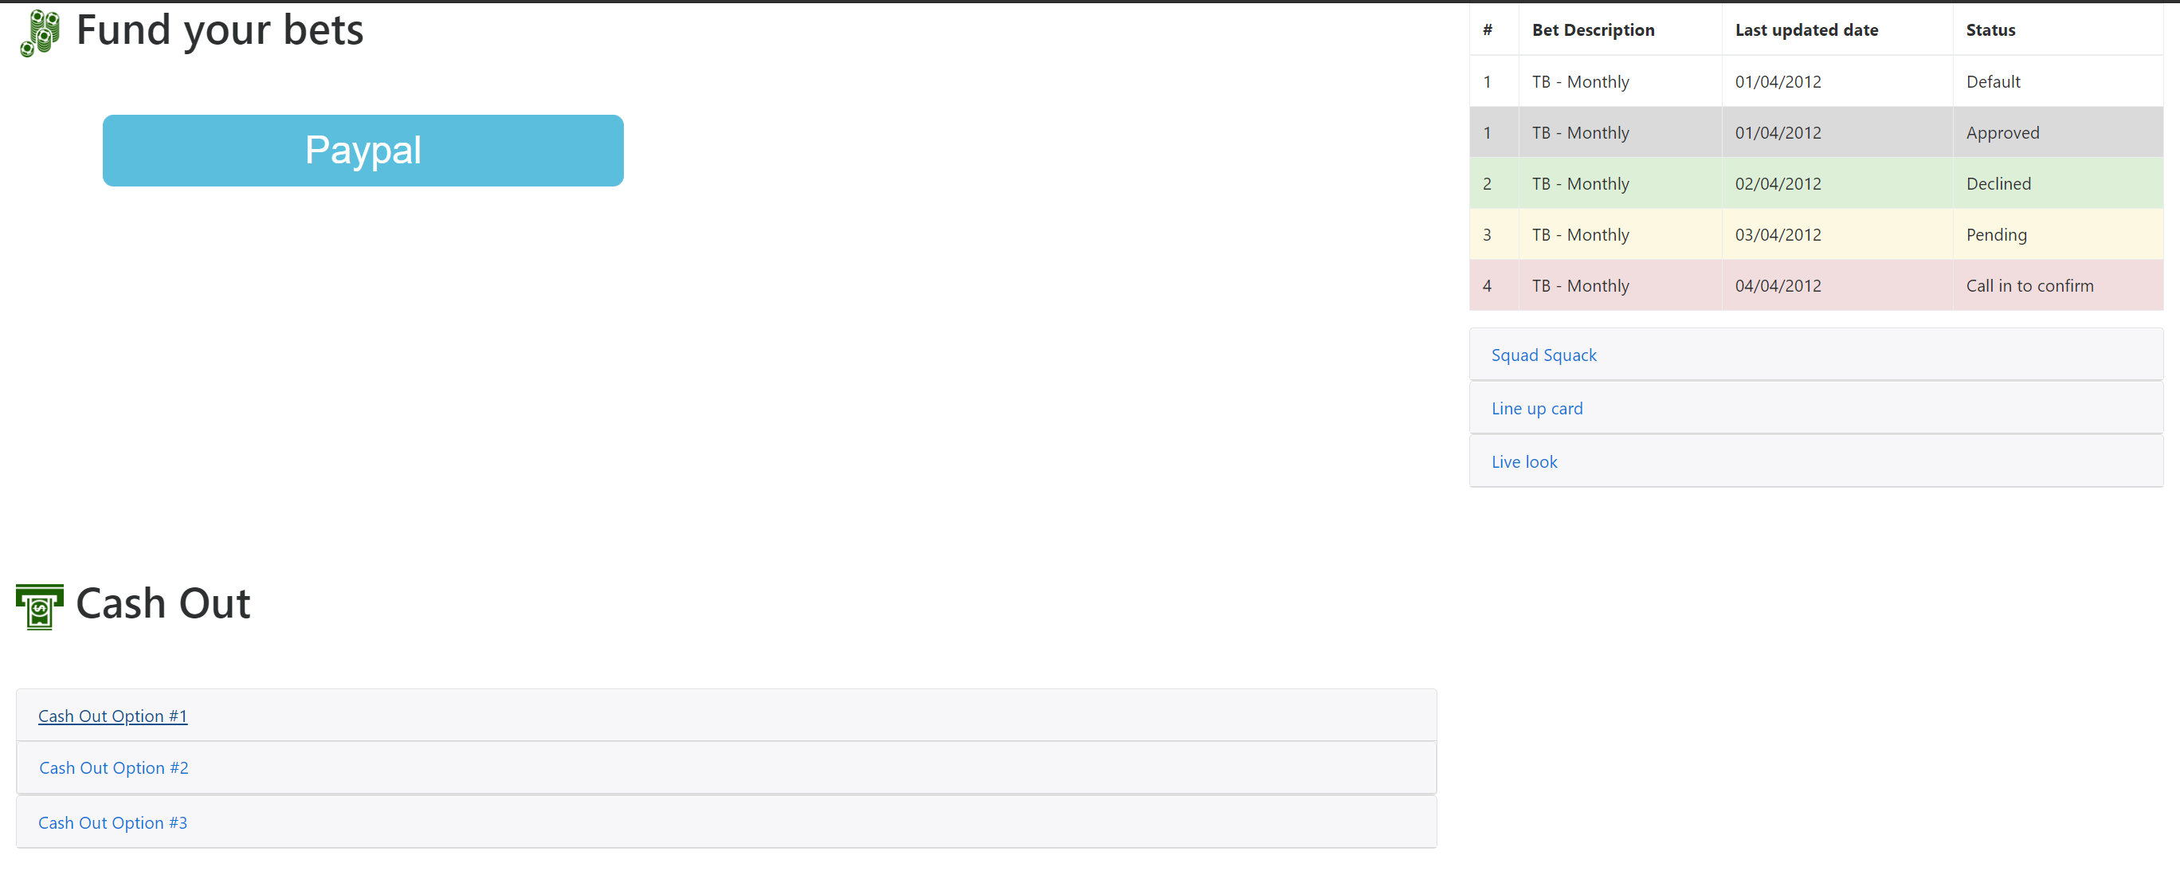Image resolution: width=2180 pixels, height=875 pixels.
Task: Expand Cash Out Option #2 panel
Action: pyautogui.click(x=113, y=767)
